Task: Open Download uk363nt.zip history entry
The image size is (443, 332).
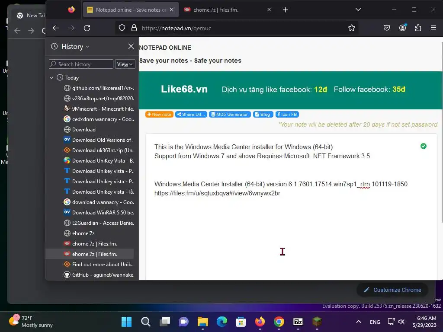Action: click(99, 150)
